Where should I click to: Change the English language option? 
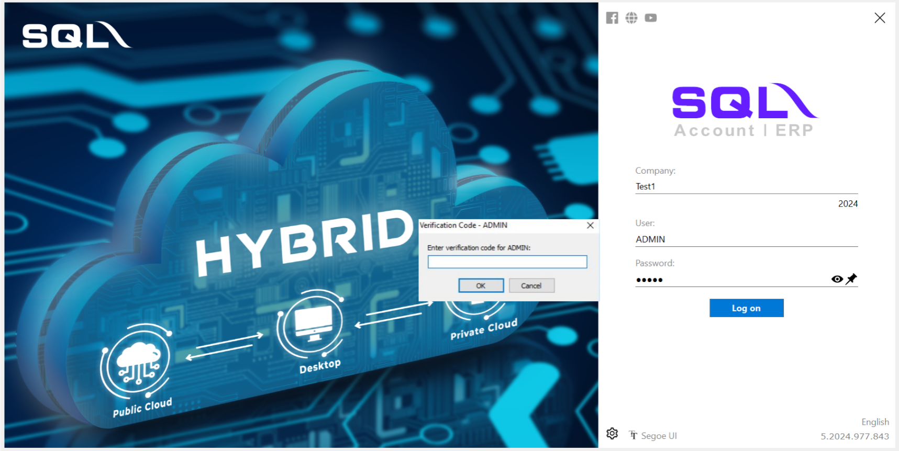(875, 422)
